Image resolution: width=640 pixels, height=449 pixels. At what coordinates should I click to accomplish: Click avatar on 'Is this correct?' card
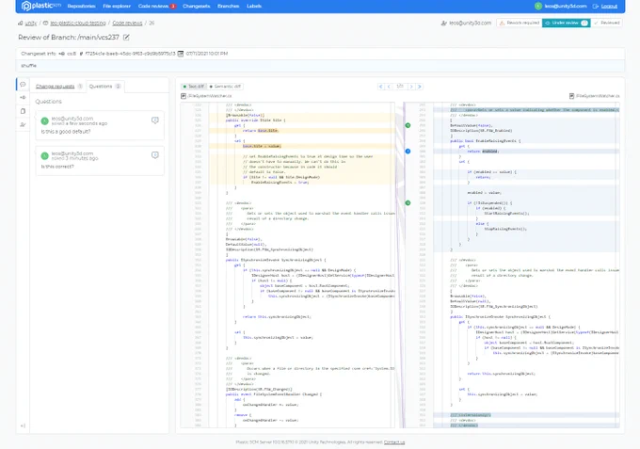pyautogui.click(x=45, y=156)
